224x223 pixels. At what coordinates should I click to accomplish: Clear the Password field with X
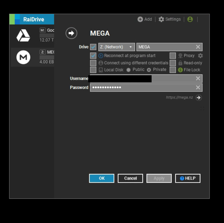tap(198, 88)
